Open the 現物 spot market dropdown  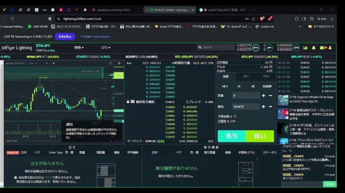pyautogui.click(x=79, y=48)
